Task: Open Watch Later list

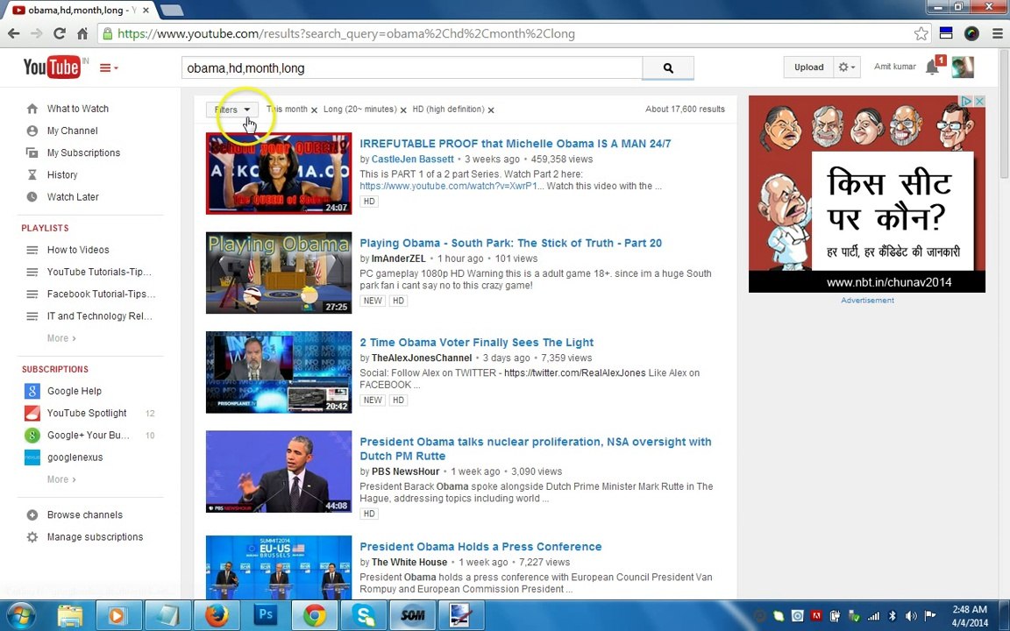Action: 73,197
